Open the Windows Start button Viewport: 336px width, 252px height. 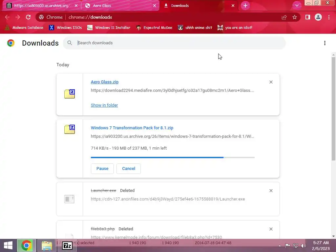(x=8, y=245)
